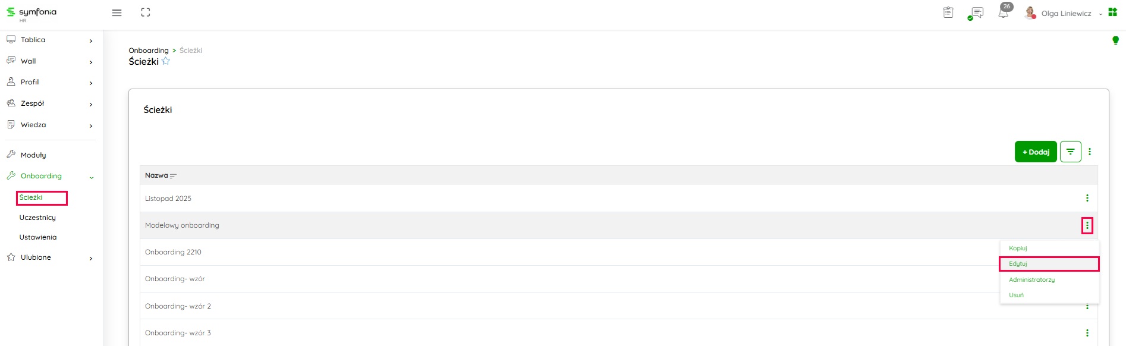Image resolution: width=1126 pixels, height=346 pixels.
Task: Select Edytuj from the context menu
Action: (x=1018, y=263)
